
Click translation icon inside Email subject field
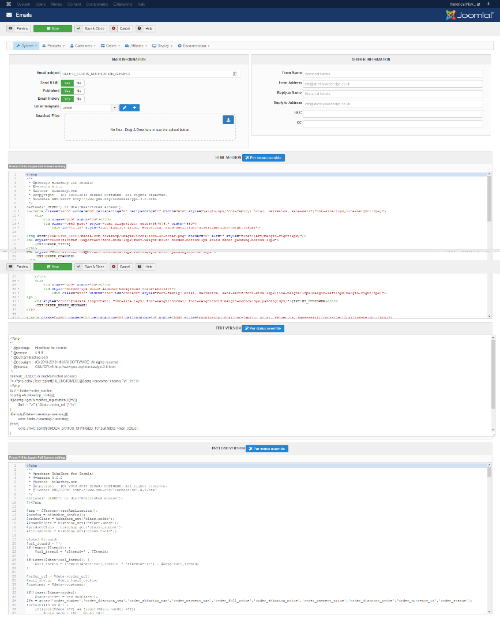tap(235, 74)
